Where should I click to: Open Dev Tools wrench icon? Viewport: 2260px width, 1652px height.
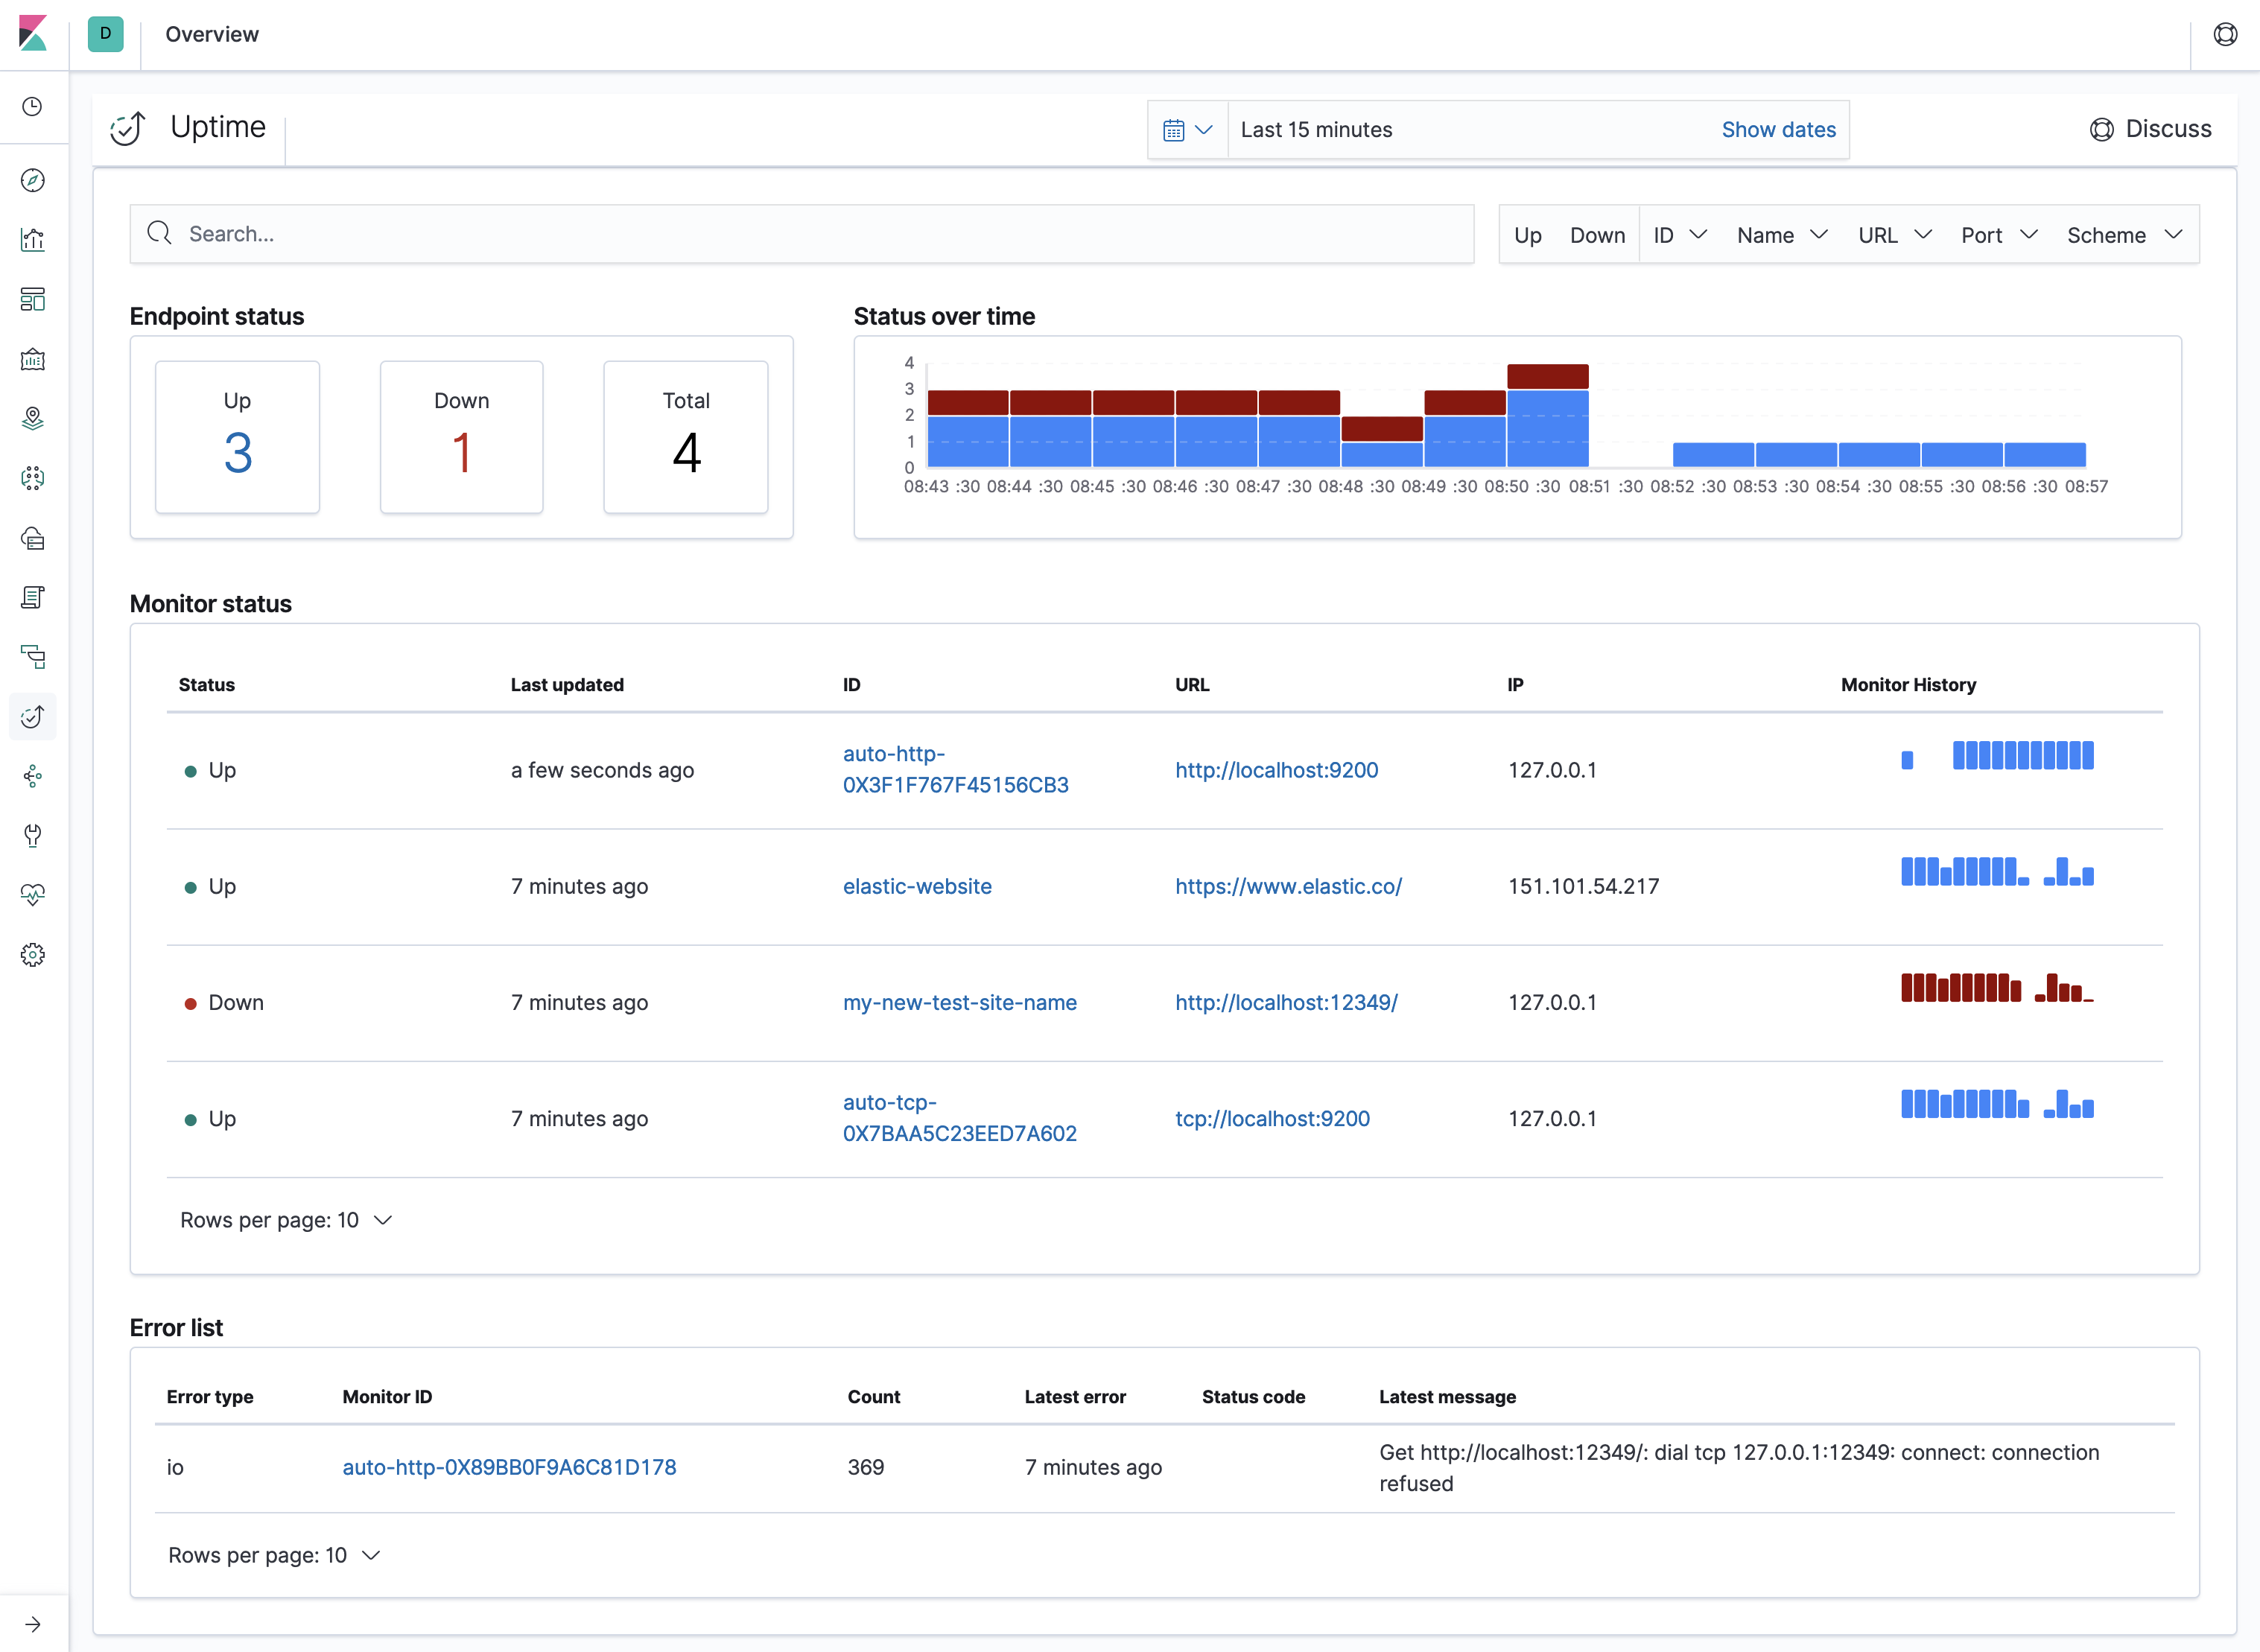pyautogui.click(x=33, y=835)
